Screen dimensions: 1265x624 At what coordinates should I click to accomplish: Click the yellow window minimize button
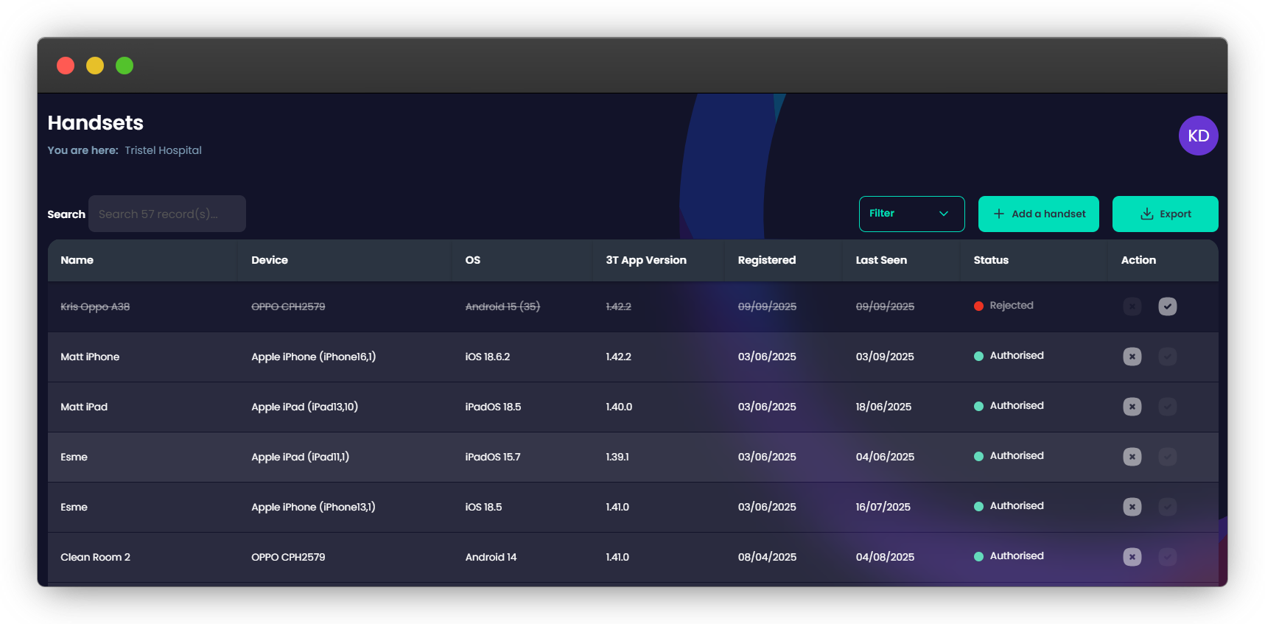[x=95, y=66]
